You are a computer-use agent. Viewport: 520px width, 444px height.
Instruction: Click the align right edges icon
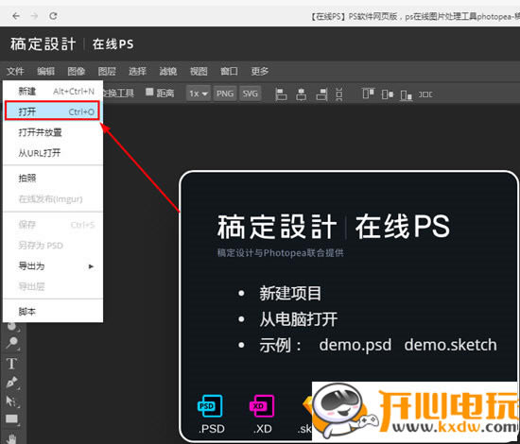[321, 94]
